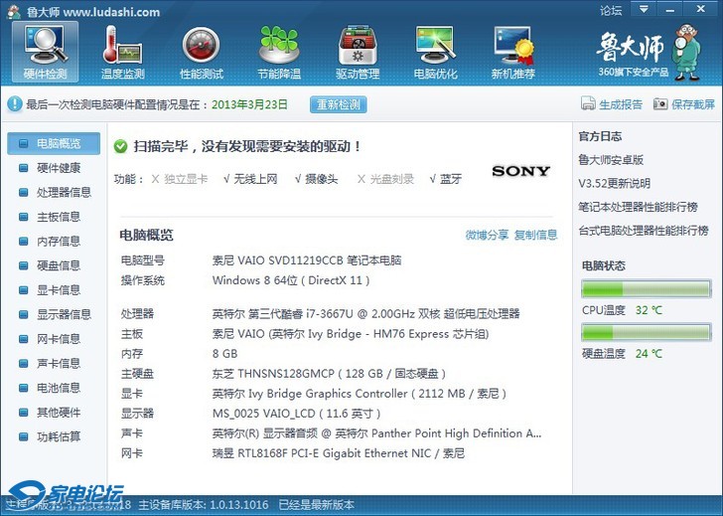Click the 微博分享 share link

coord(487,235)
